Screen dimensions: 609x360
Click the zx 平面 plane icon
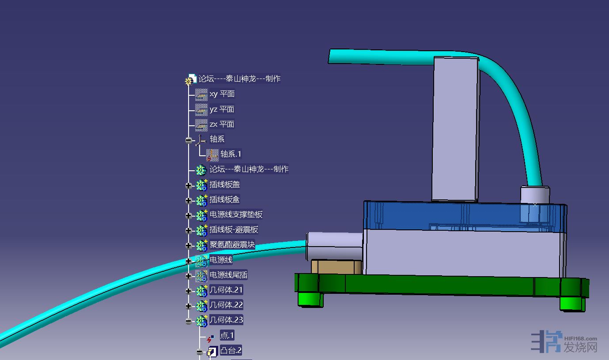[201, 124]
